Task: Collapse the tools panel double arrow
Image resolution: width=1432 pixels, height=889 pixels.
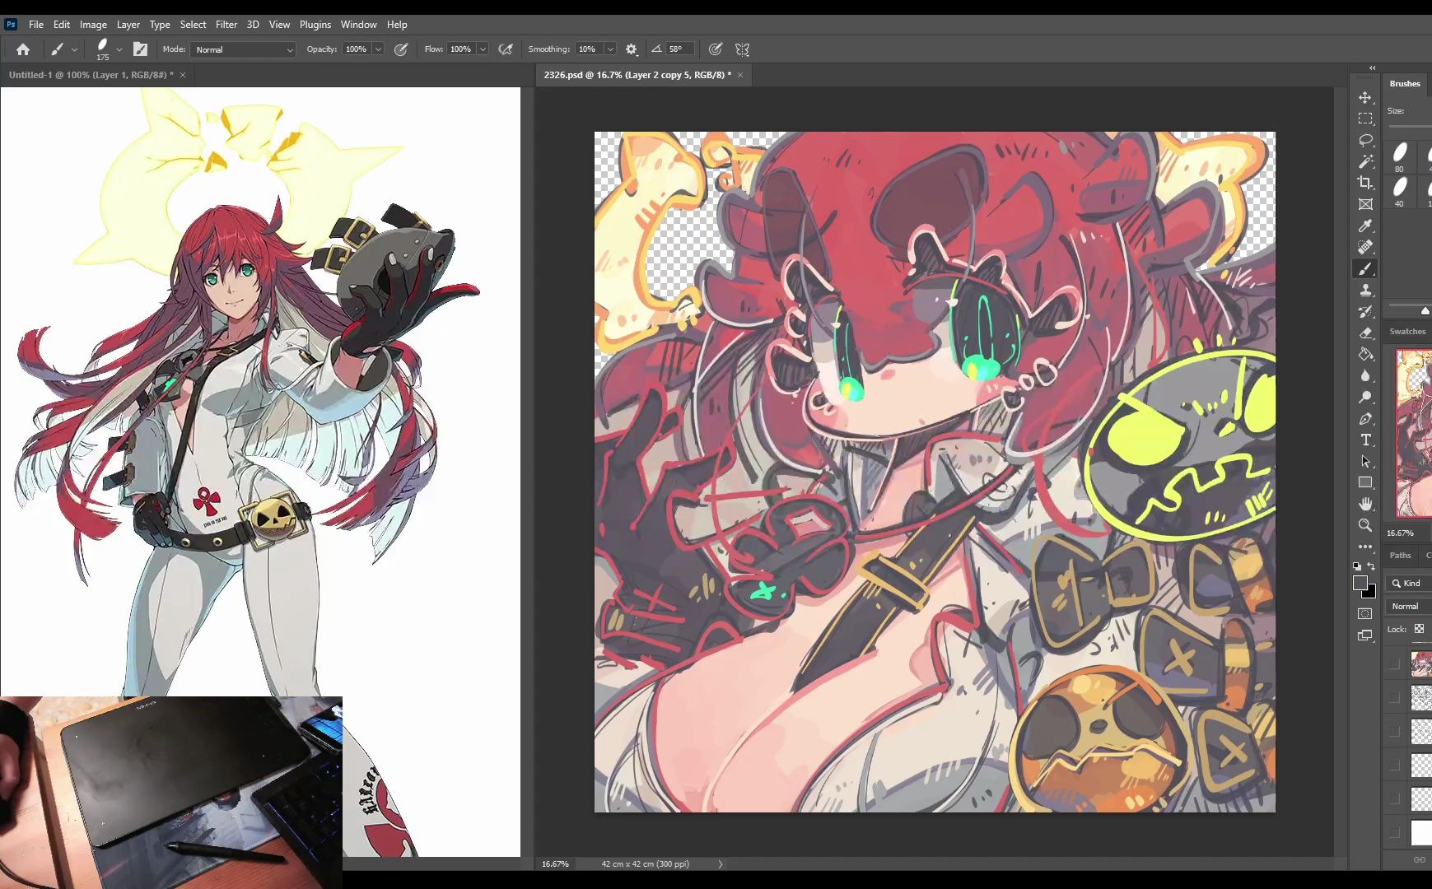Action: pyautogui.click(x=1372, y=67)
